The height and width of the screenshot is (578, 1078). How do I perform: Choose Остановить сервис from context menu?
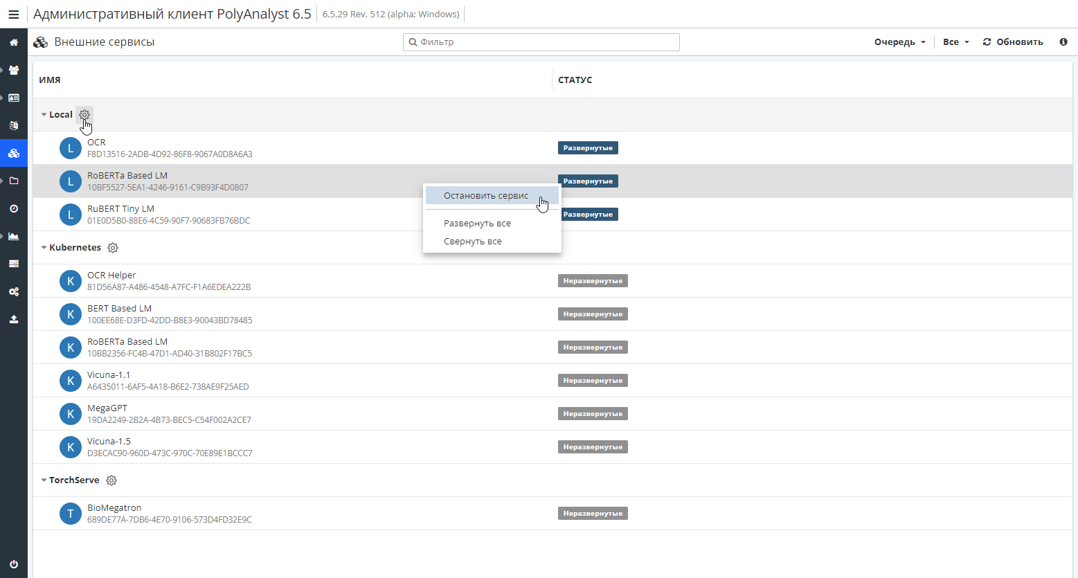point(492,196)
